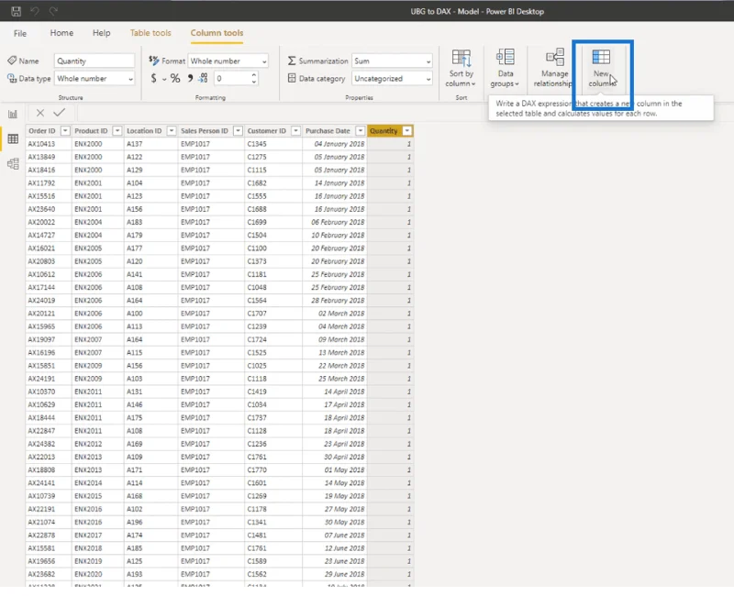
Task: Open the Summarization dropdown showing Sum
Action: point(392,61)
